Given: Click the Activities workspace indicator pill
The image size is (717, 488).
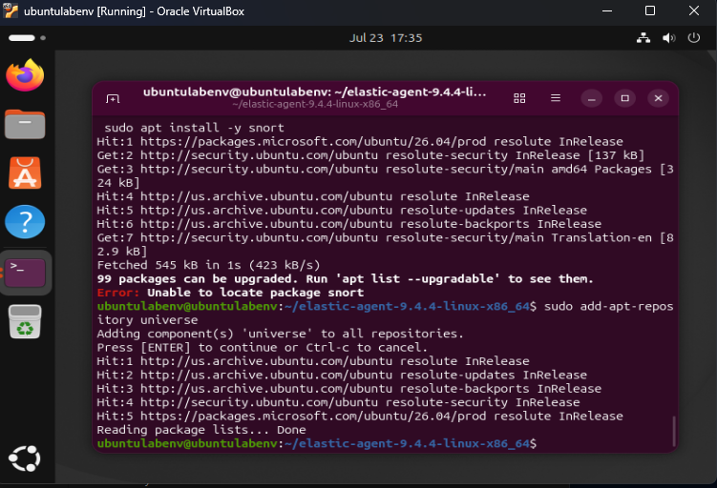Looking at the screenshot, I should pos(22,38).
